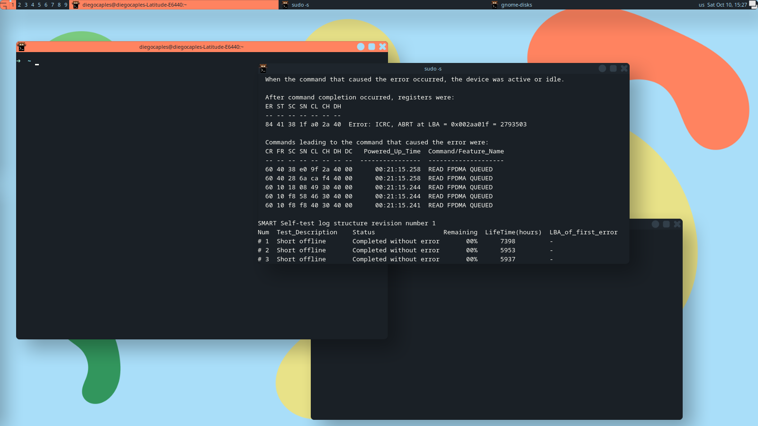Click the 'Status' column header
758x426 pixels.
click(364, 232)
